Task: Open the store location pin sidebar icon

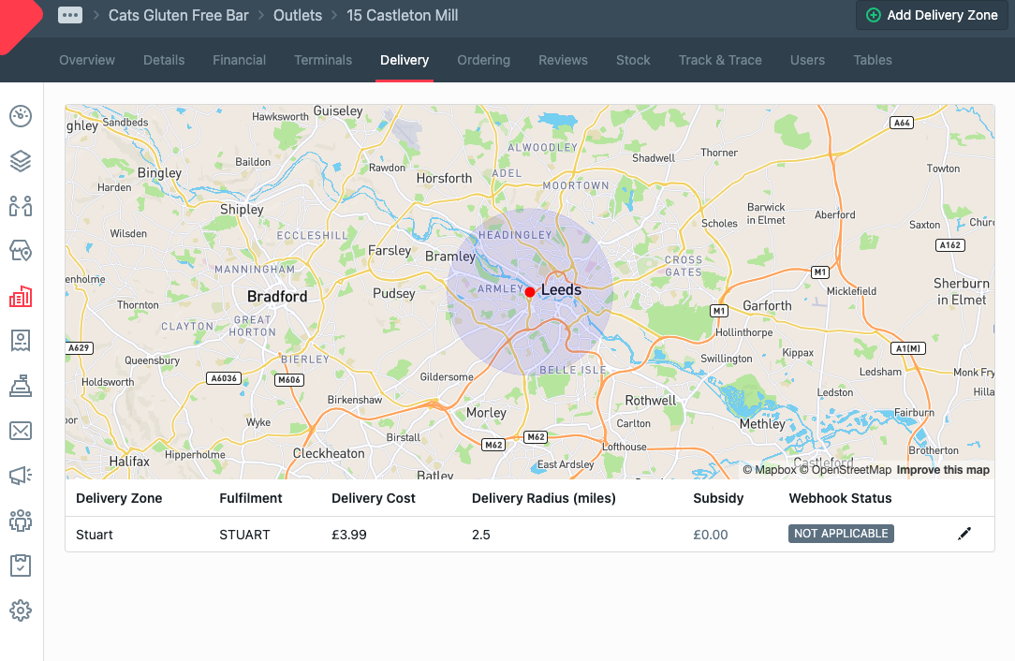Action: click(21, 251)
